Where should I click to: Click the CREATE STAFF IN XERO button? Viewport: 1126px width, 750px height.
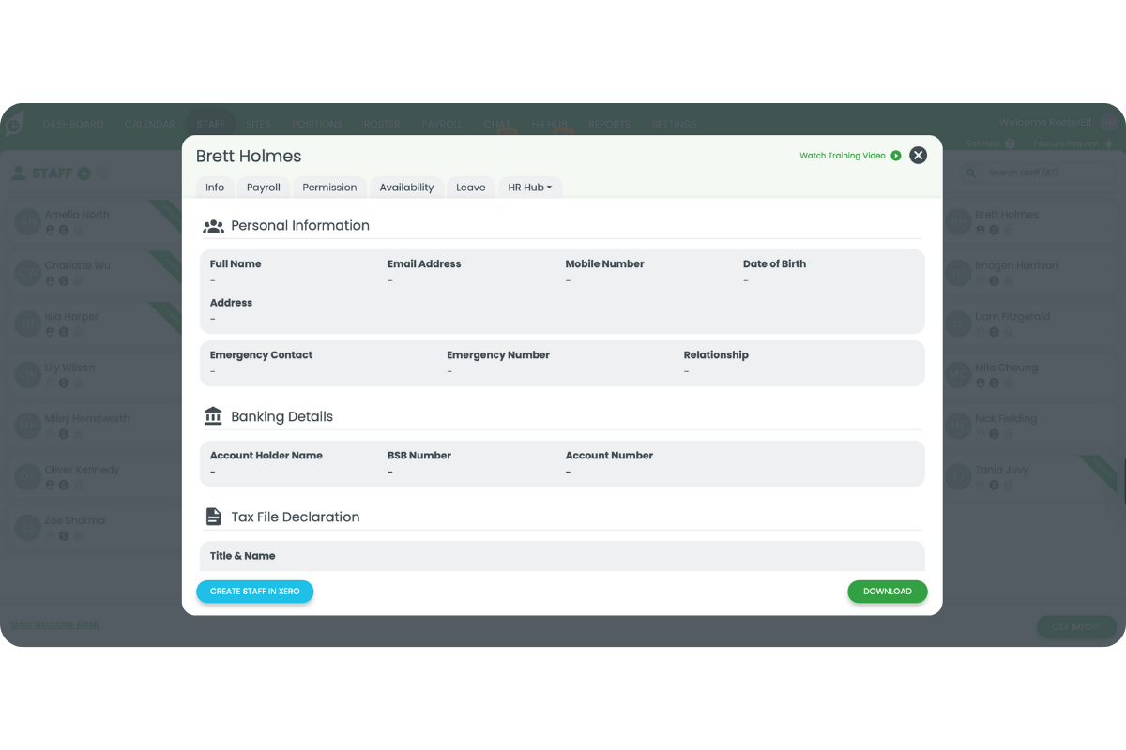(254, 592)
